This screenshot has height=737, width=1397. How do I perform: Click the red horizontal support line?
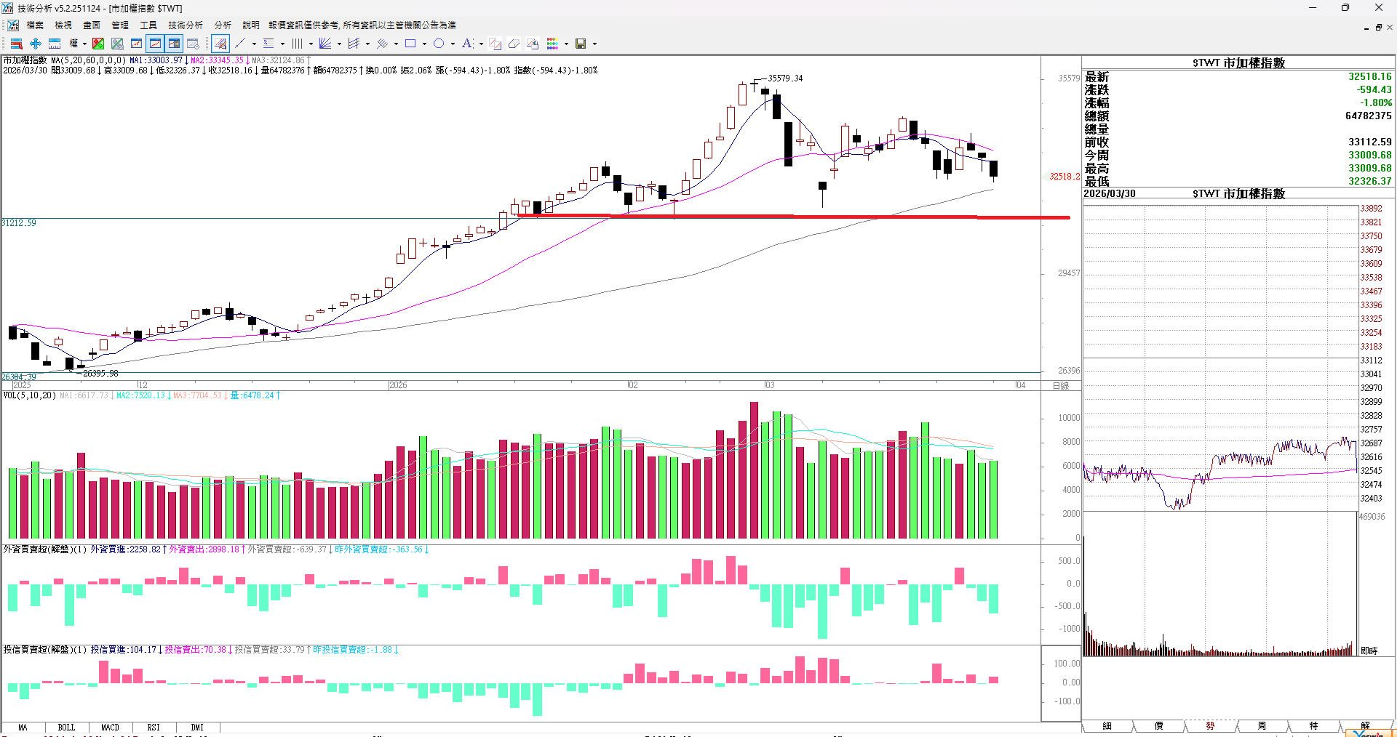tap(728, 216)
